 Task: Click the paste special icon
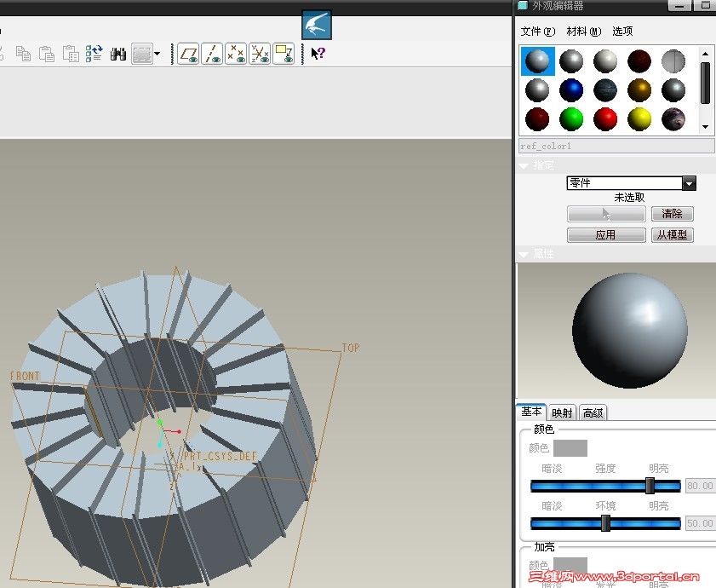pyautogui.click(x=71, y=54)
